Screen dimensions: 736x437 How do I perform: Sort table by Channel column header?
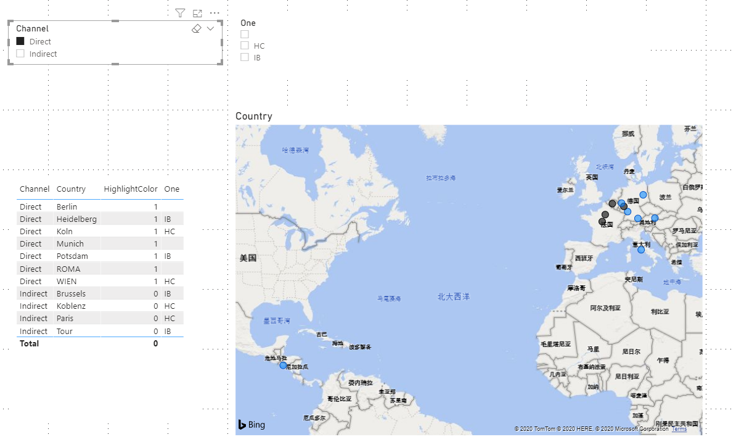coord(35,189)
